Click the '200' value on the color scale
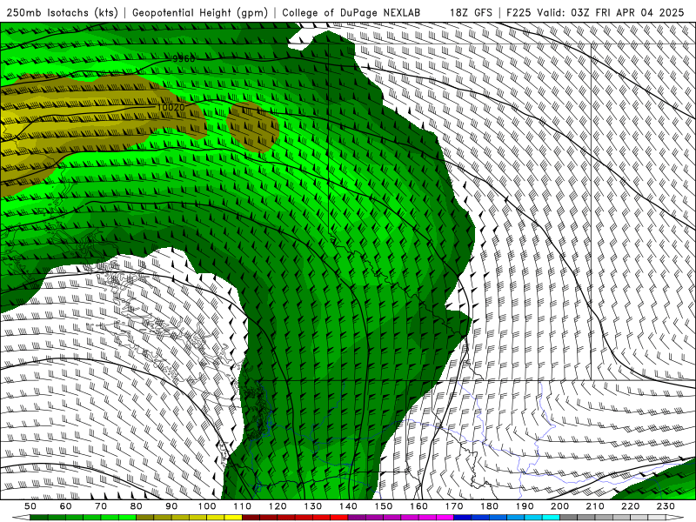696x522 pixels. [x=559, y=506]
